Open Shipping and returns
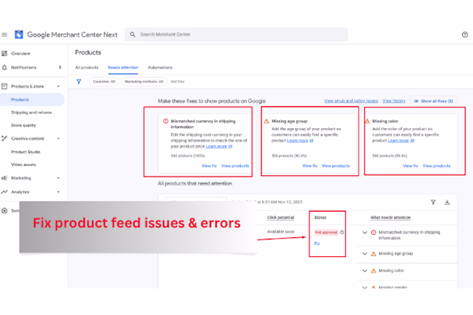 click(31, 113)
